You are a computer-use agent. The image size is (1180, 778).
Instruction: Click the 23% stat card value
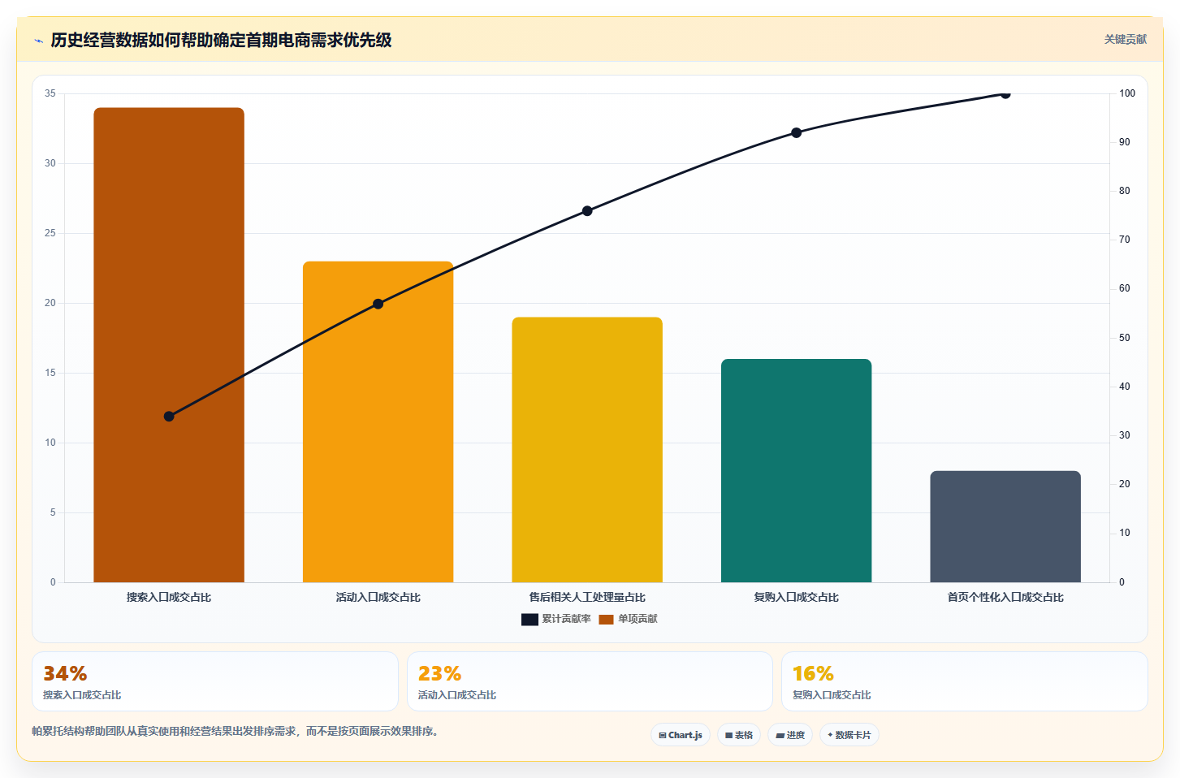tap(439, 673)
